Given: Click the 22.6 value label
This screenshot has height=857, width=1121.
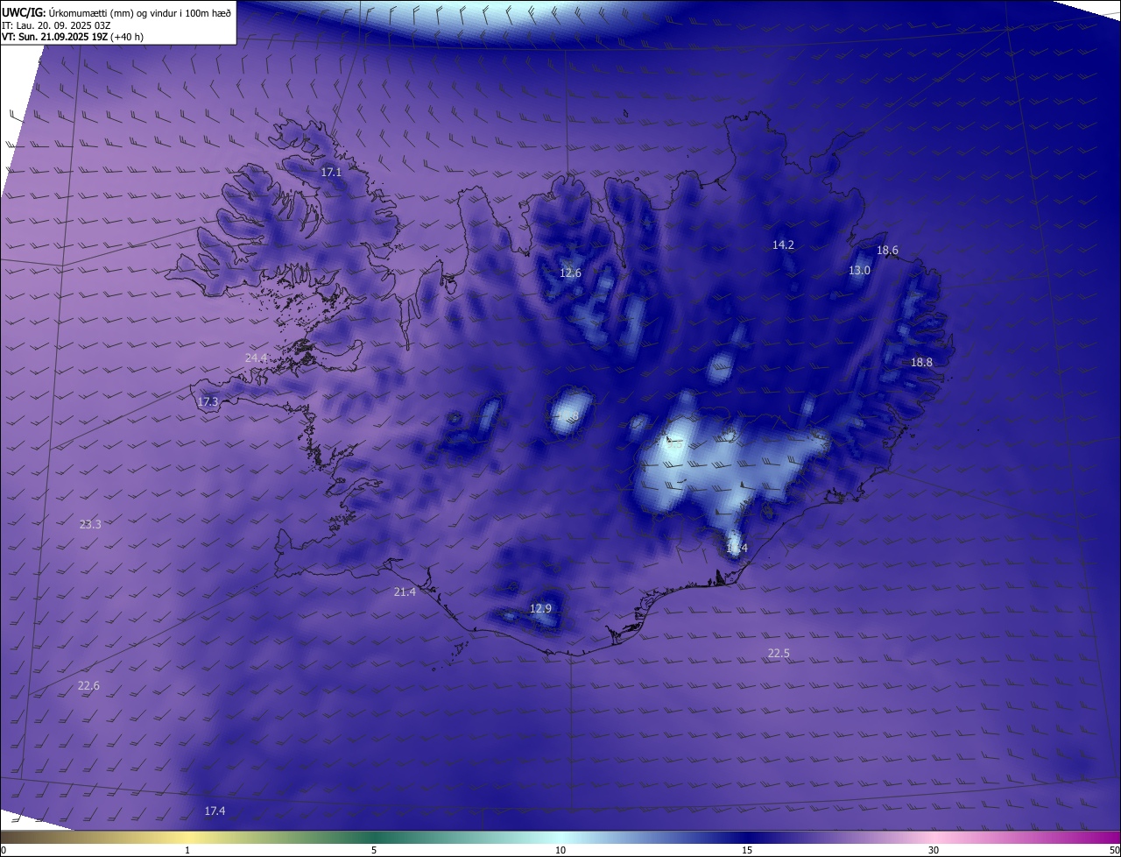Looking at the screenshot, I should tap(88, 686).
